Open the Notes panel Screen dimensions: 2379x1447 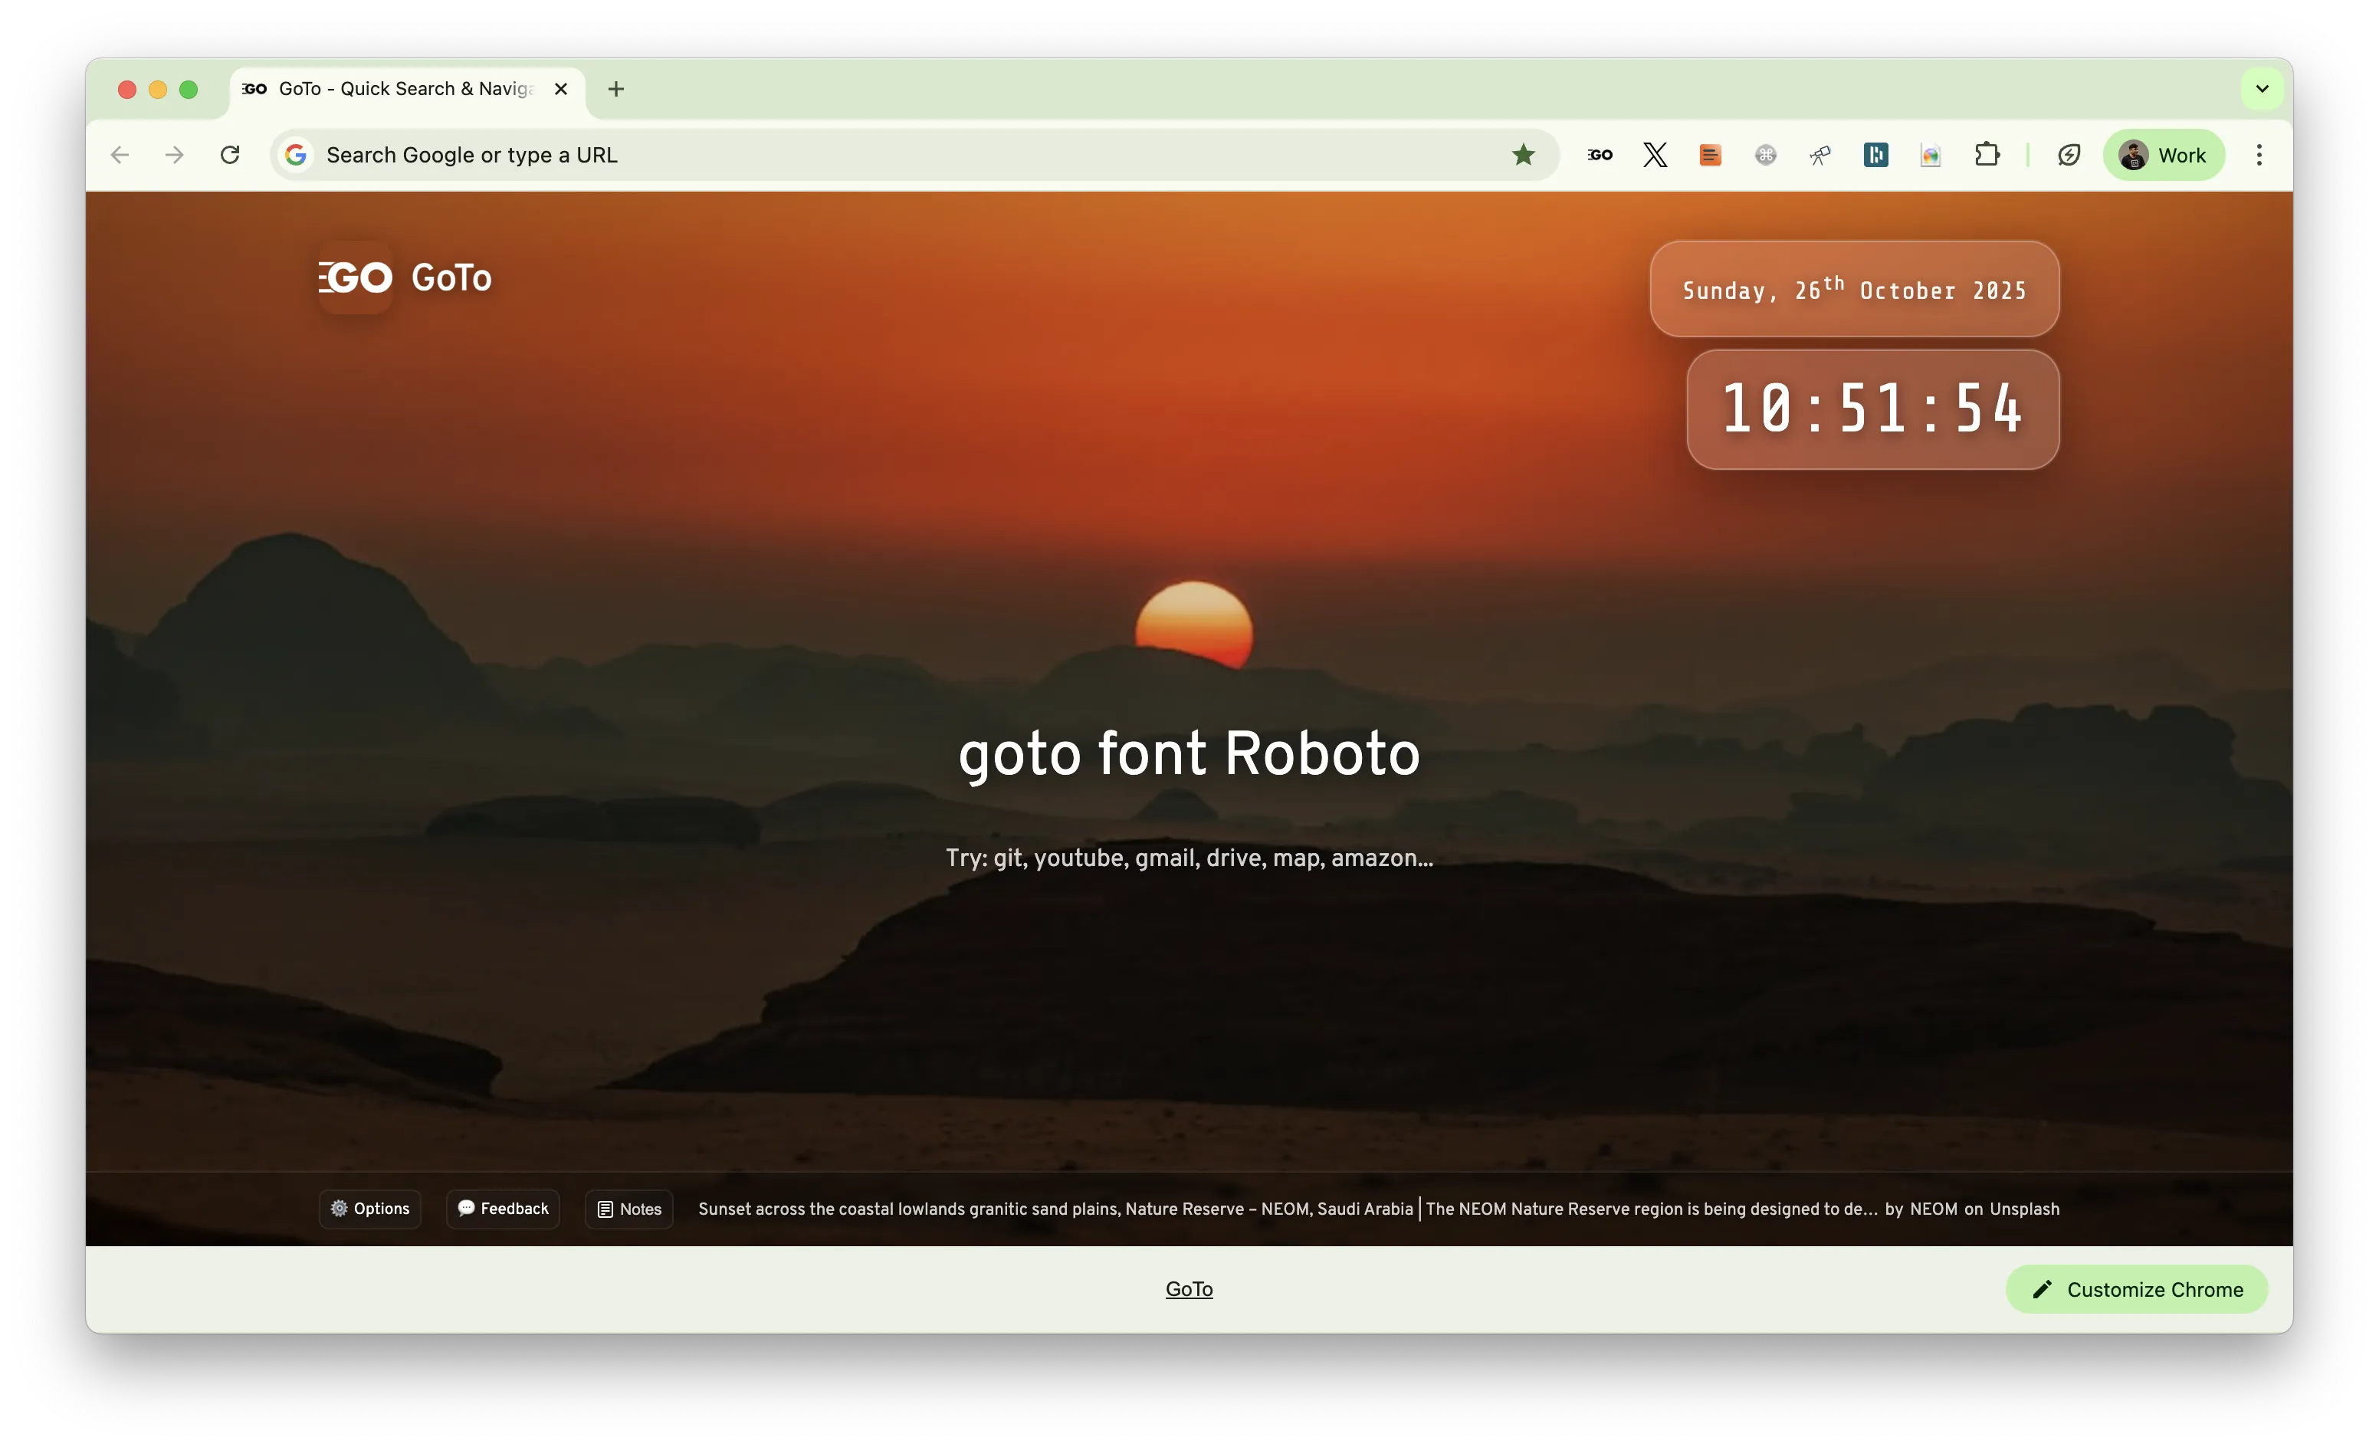tap(629, 1209)
